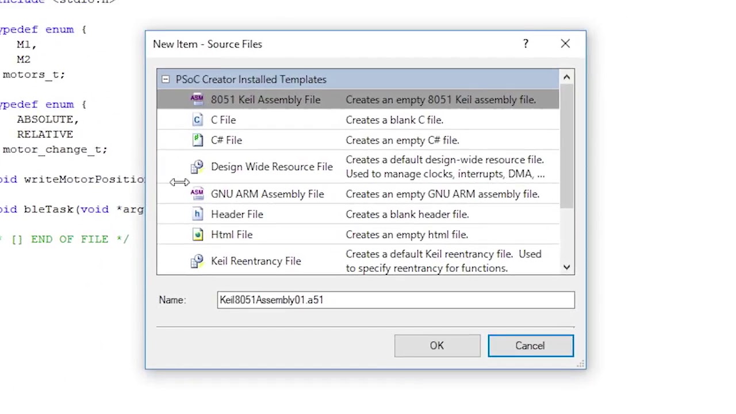The height and width of the screenshot is (414, 736).
Task: Click the writeMotorPosition line in editor
Action: coord(72,179)
